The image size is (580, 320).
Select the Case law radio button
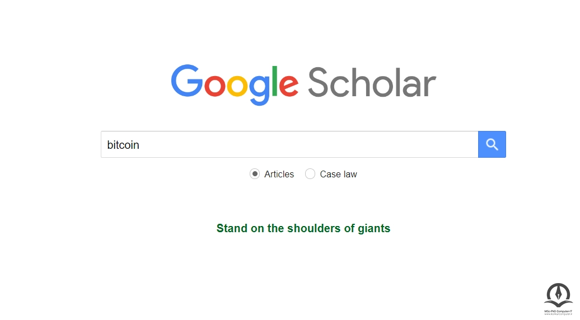310,173
